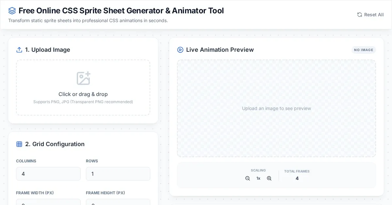This screenshot has height=205, width=392.
Task: Click the Total Frames count
Action: click(297, 178)
